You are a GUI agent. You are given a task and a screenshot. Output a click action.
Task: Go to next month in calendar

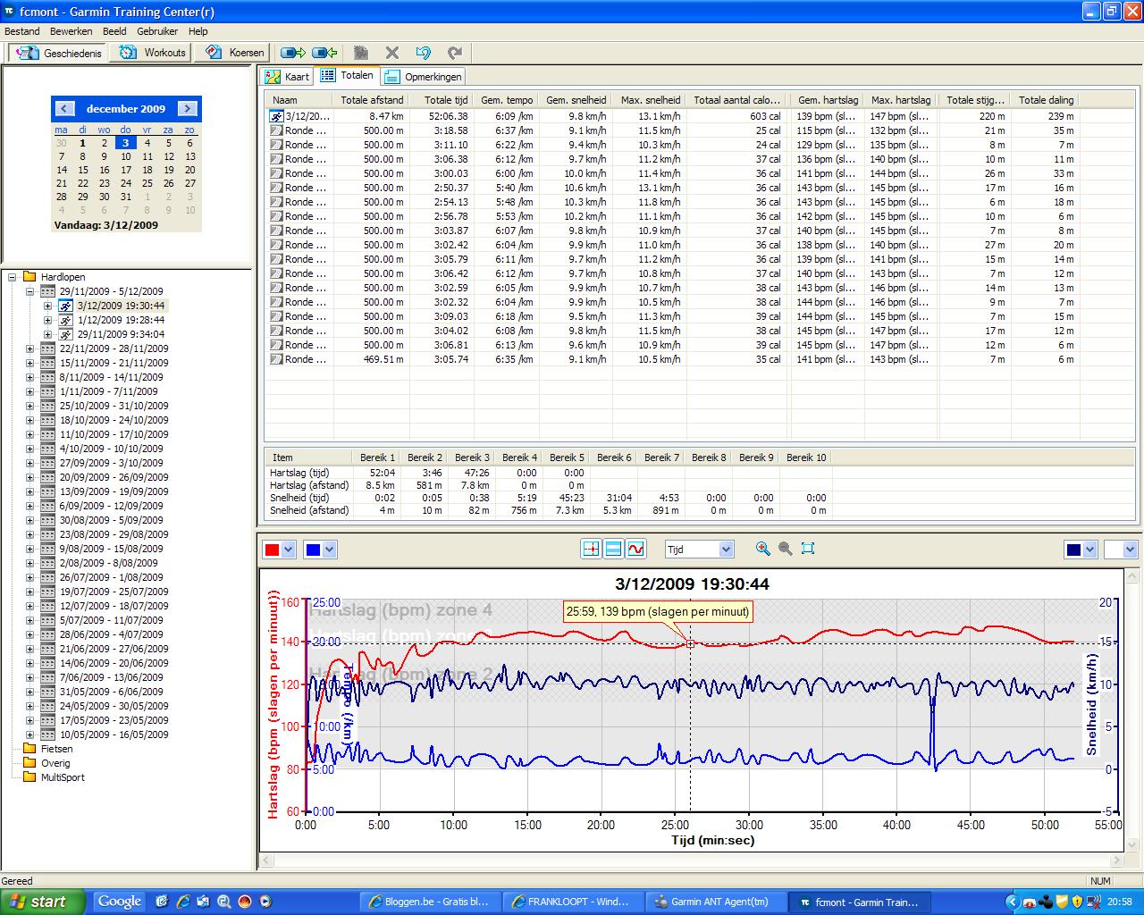187,108
